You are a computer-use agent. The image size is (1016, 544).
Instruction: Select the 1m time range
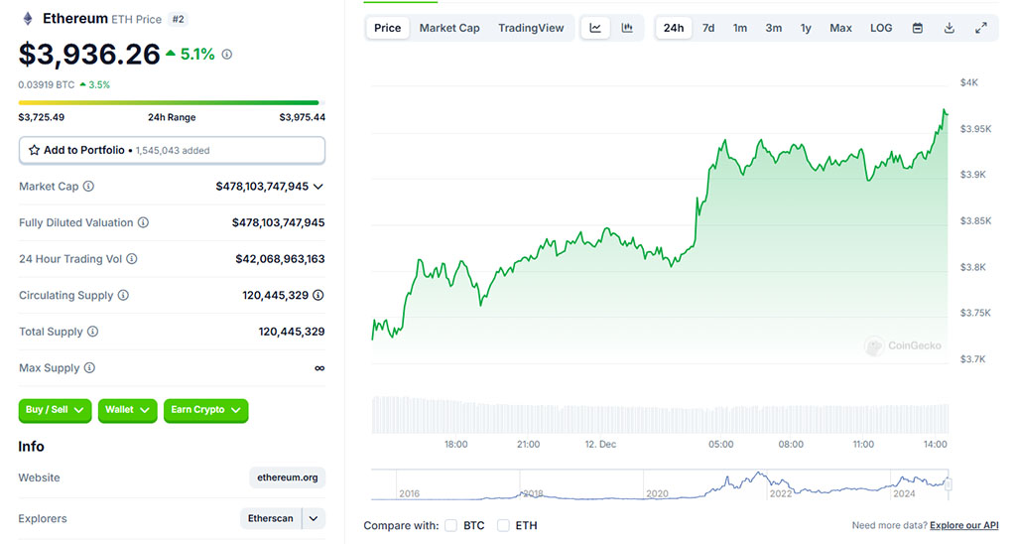point(740,28)
